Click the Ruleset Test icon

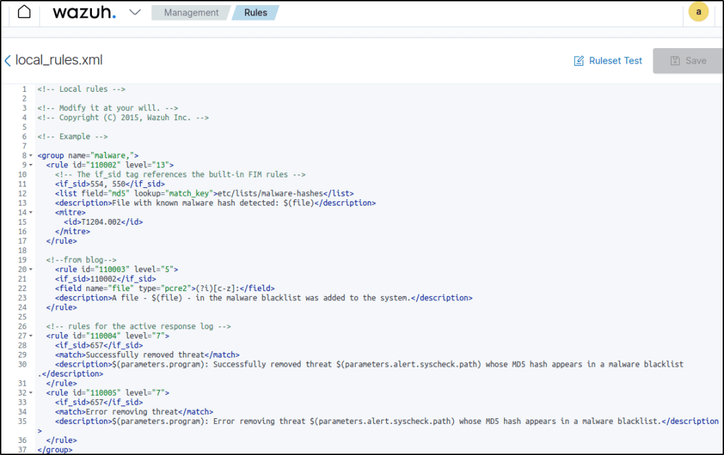pos(579,61)
